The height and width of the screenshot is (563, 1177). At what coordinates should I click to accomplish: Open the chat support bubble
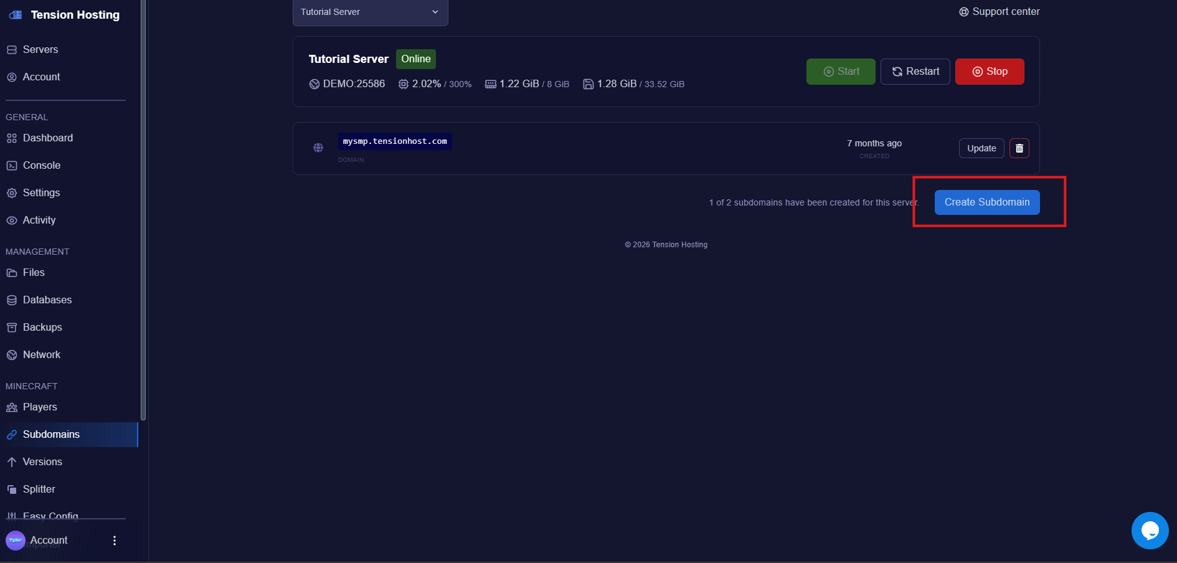point(1150,531)
